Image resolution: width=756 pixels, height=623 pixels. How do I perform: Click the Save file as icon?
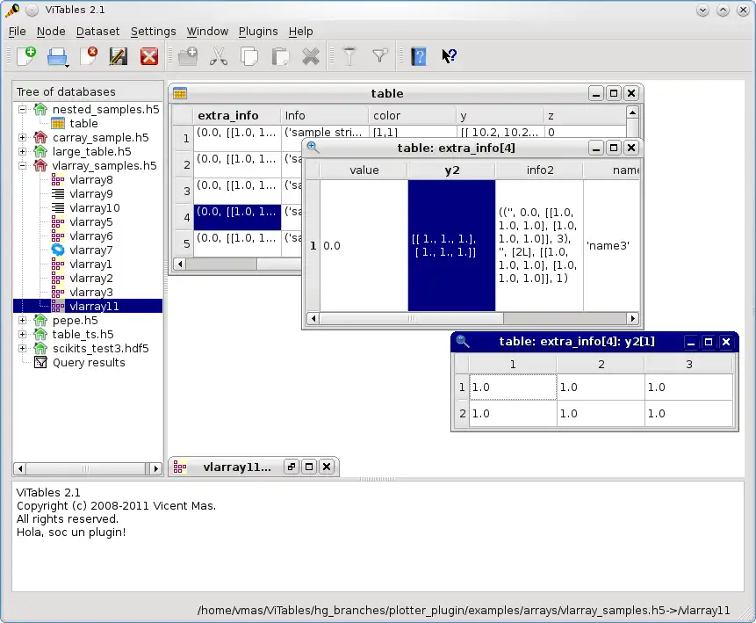119,57
